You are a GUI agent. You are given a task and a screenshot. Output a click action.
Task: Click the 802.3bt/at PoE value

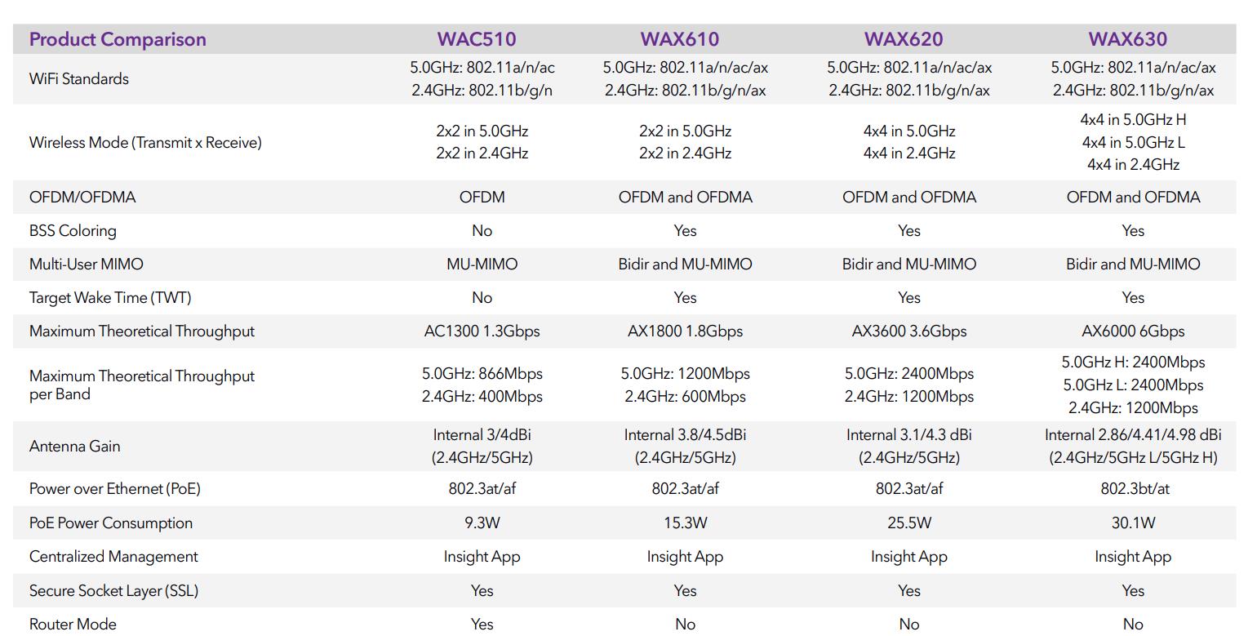click(1133, 488)
